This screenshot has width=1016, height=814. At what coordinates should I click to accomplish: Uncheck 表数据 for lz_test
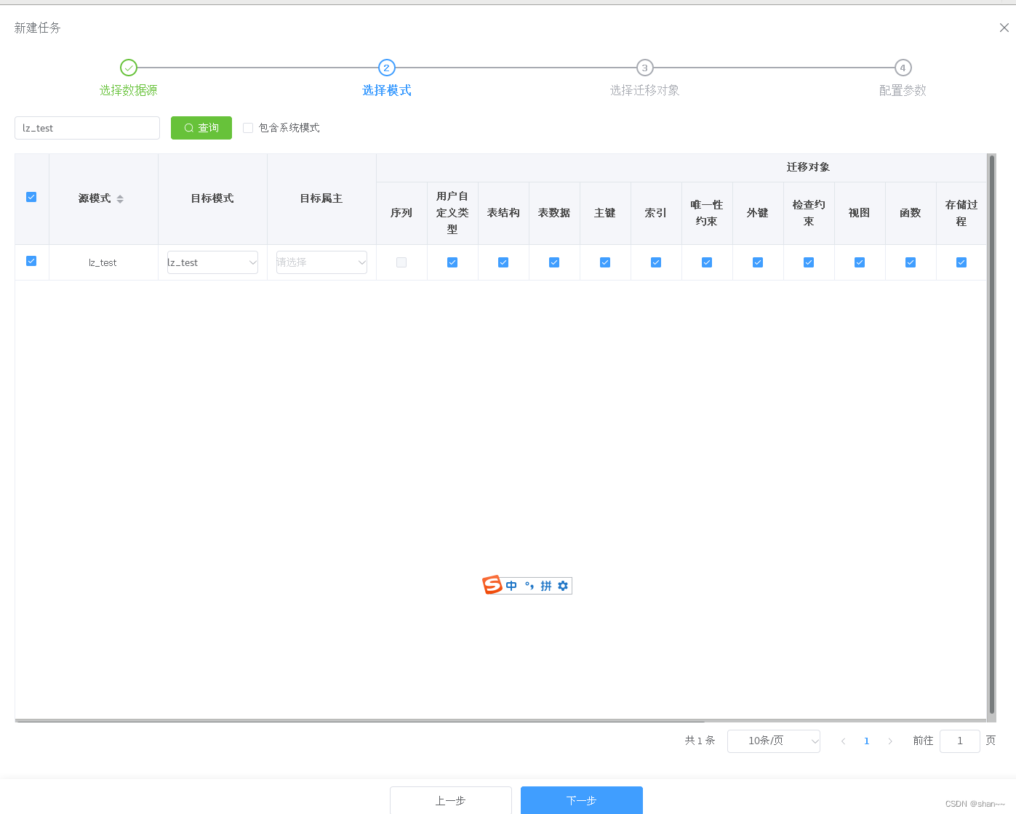coord(554,262)
